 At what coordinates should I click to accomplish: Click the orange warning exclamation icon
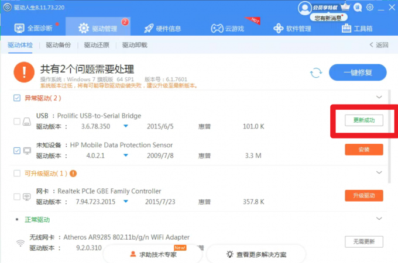pyautogui.click(x=24, y=72)
